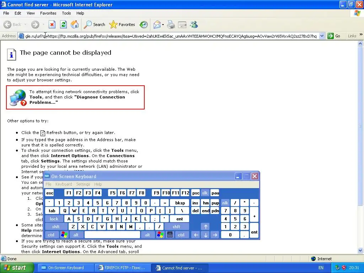Open the Help menu in Internet Explorer

click(80, 13)
